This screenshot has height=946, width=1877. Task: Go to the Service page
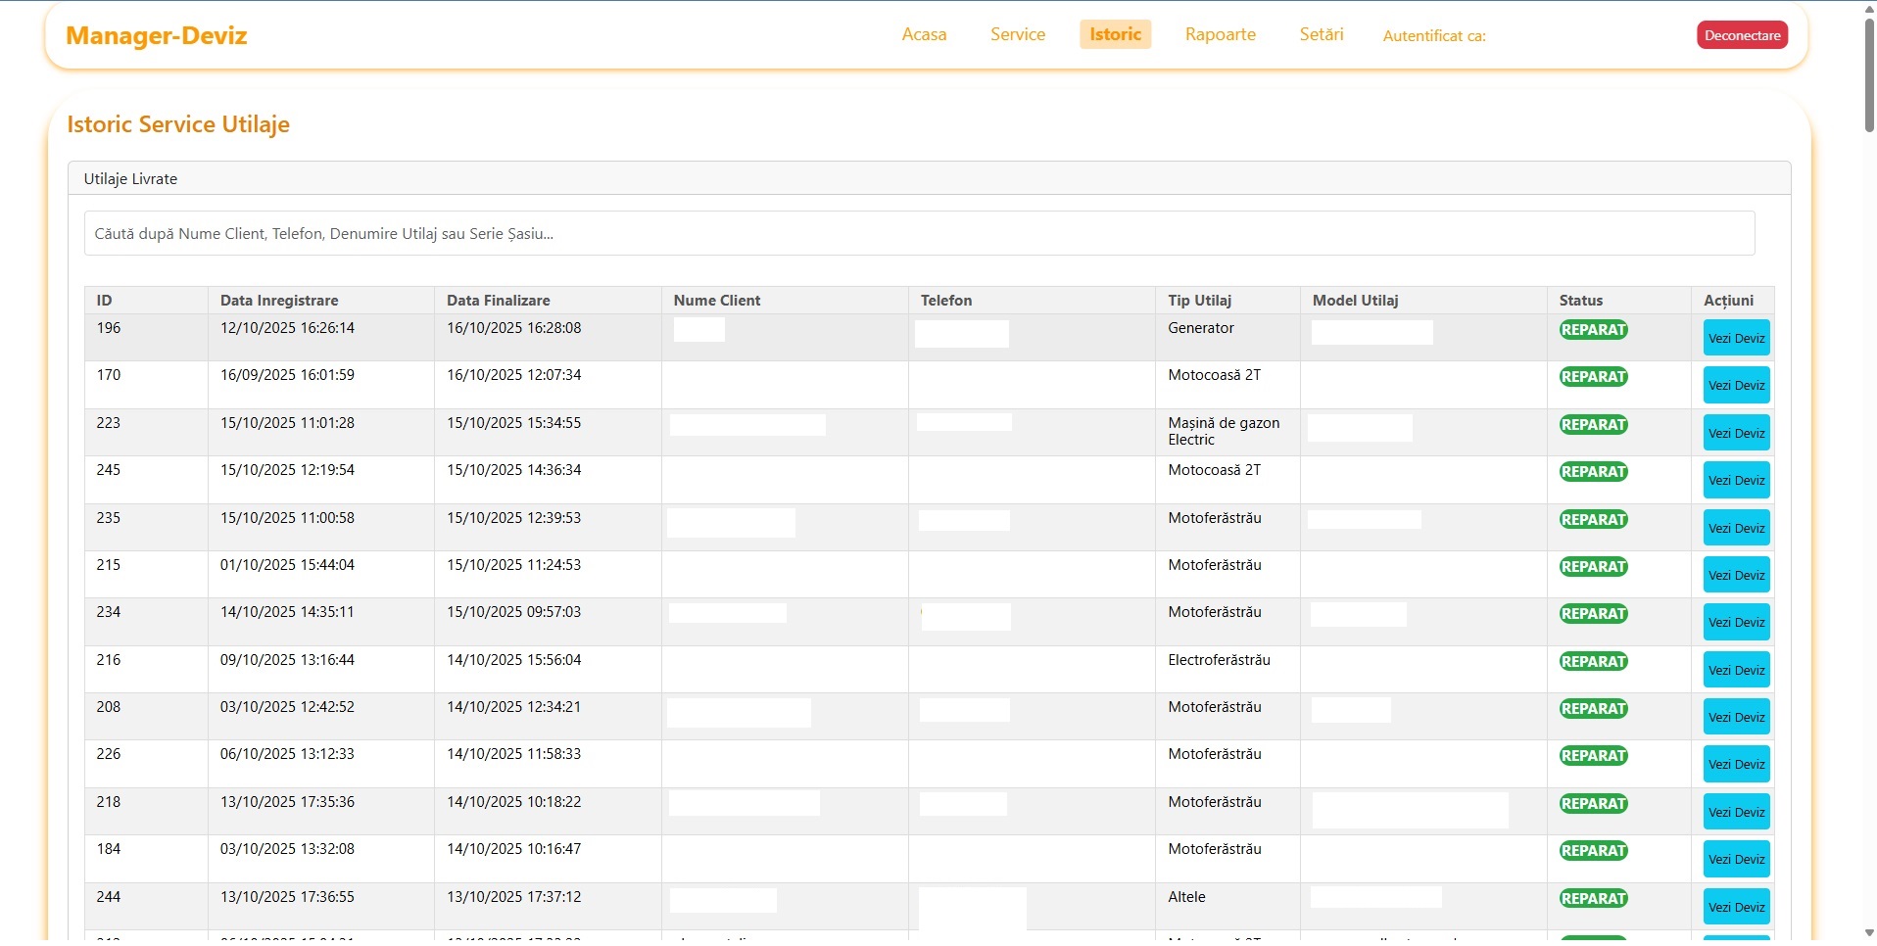click(x=1017, y=34)
